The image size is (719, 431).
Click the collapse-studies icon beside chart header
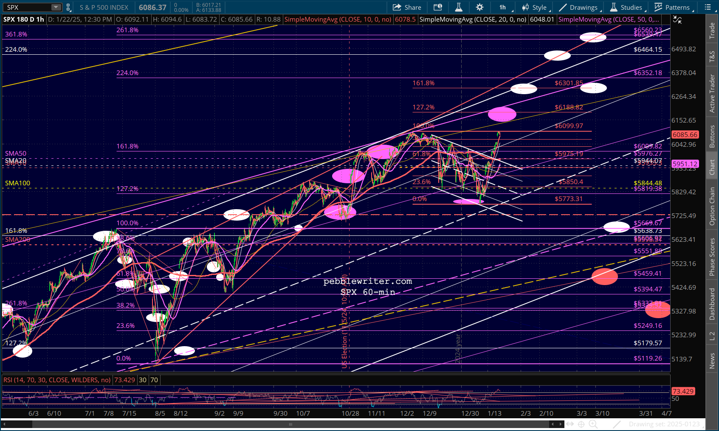(x=677, y=20)
